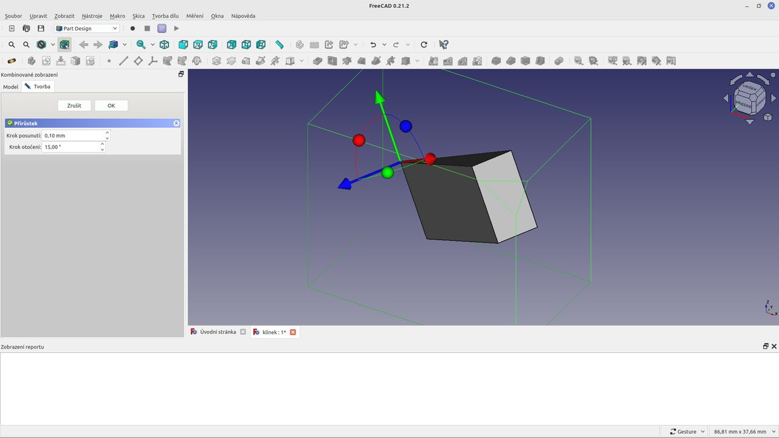Switch to rear view cube icon
The image size is (779, 438).
[231, 44]
